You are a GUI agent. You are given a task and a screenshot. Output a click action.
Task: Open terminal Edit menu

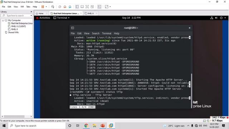79,33
